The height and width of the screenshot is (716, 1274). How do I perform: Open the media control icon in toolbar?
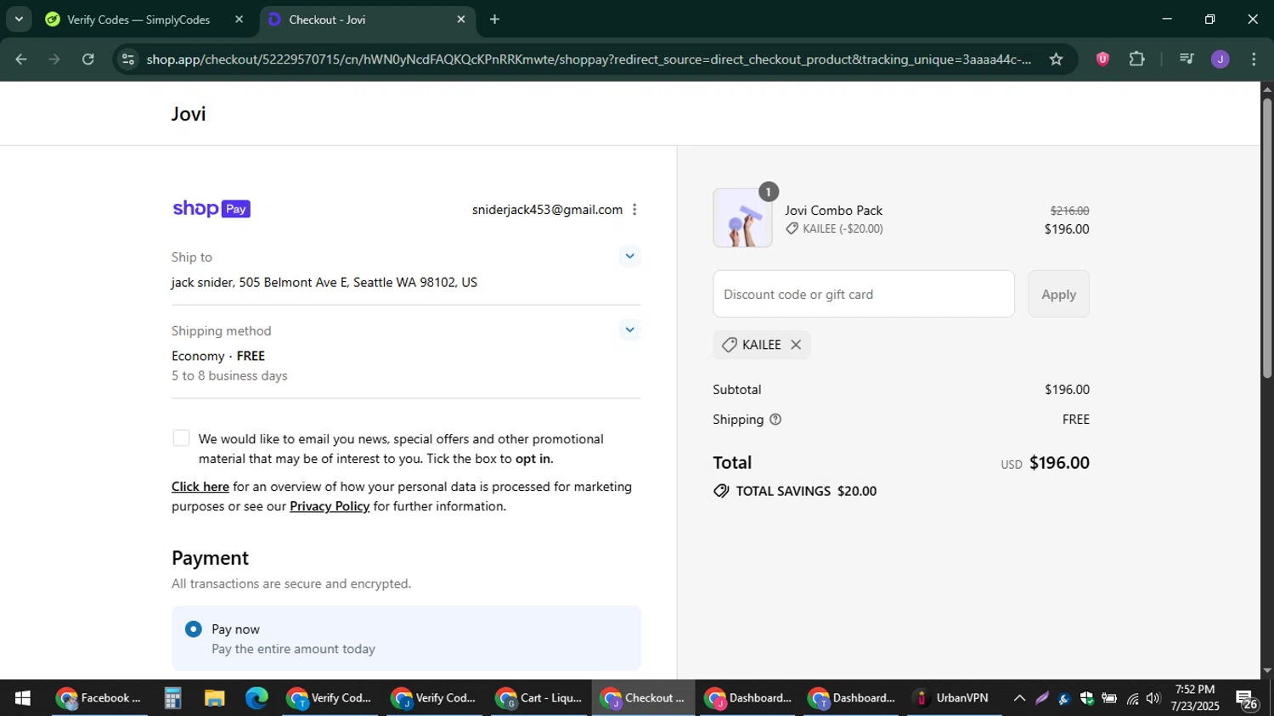[1187, 59]
